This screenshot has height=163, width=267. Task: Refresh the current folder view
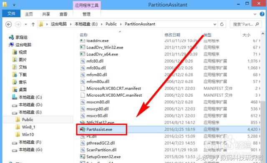[222, 24]
